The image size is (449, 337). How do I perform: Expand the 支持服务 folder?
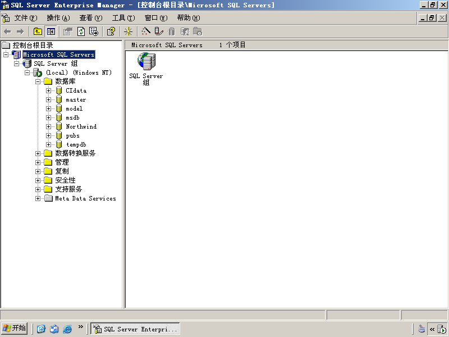(x=38, y=189)
